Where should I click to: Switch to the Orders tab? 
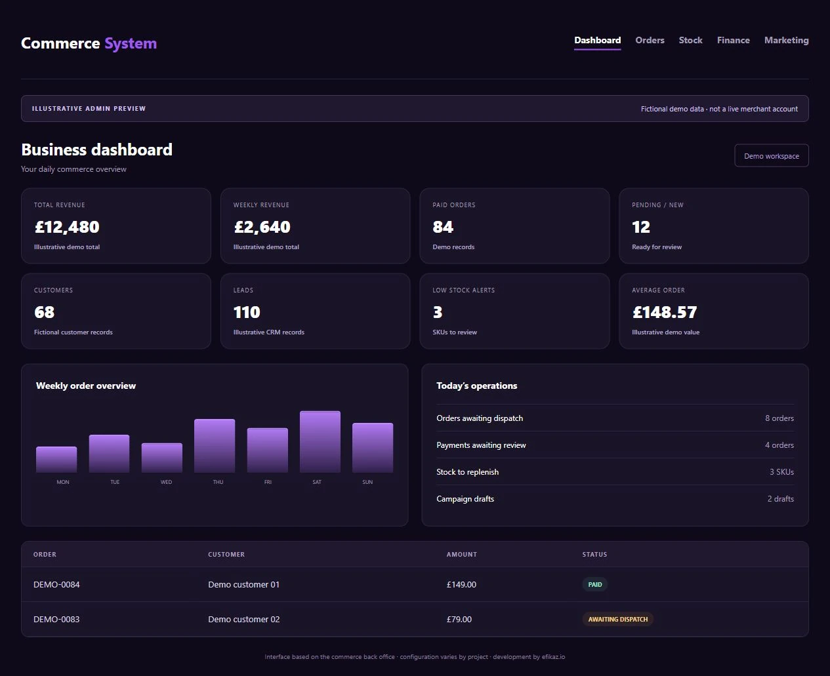pos(650,40)
